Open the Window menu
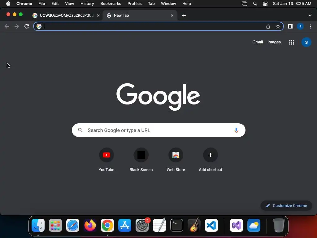The width and height of the screenshot is (317, 238). coord(168,3)
